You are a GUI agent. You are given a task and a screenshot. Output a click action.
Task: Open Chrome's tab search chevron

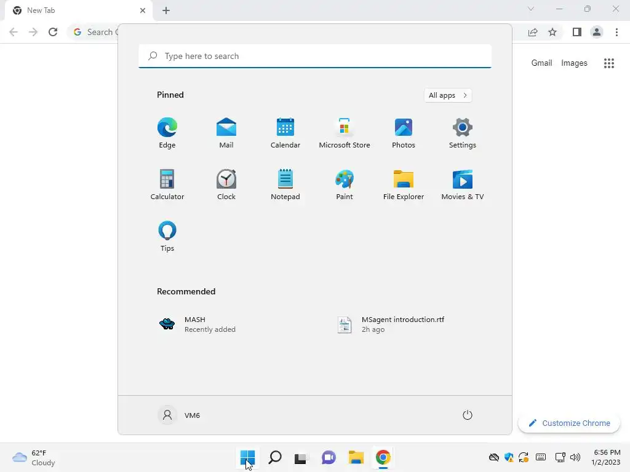(x=531, y=9)
